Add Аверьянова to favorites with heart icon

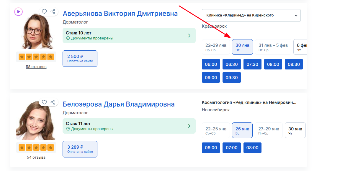44,11
